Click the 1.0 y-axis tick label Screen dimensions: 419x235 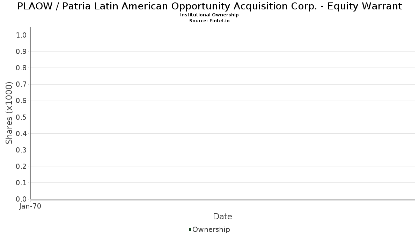pyautogui.click(x=21, y=35)
